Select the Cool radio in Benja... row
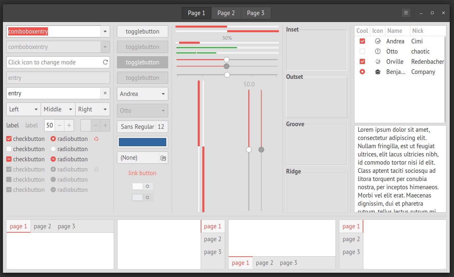454x277 pixels. tap(362, 72)
